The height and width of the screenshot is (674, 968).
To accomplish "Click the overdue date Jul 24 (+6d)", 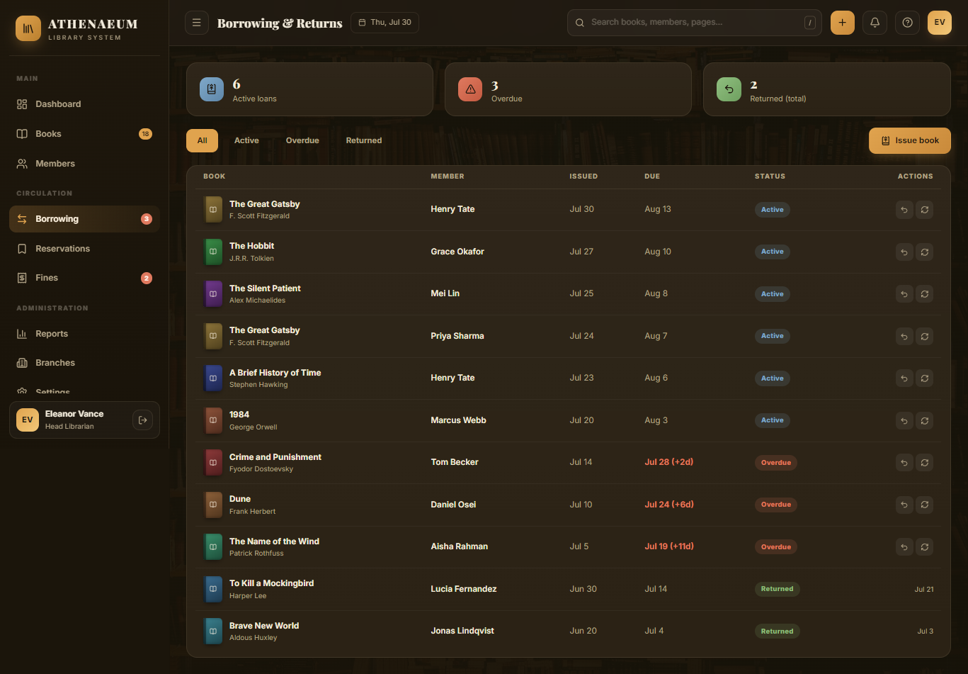I will pos(669,505).
